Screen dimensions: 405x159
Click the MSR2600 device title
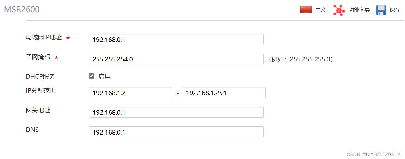click(22, 10)
